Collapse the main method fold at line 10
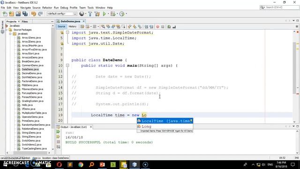The height and width of the screenshot is (169, 300). 67,65
